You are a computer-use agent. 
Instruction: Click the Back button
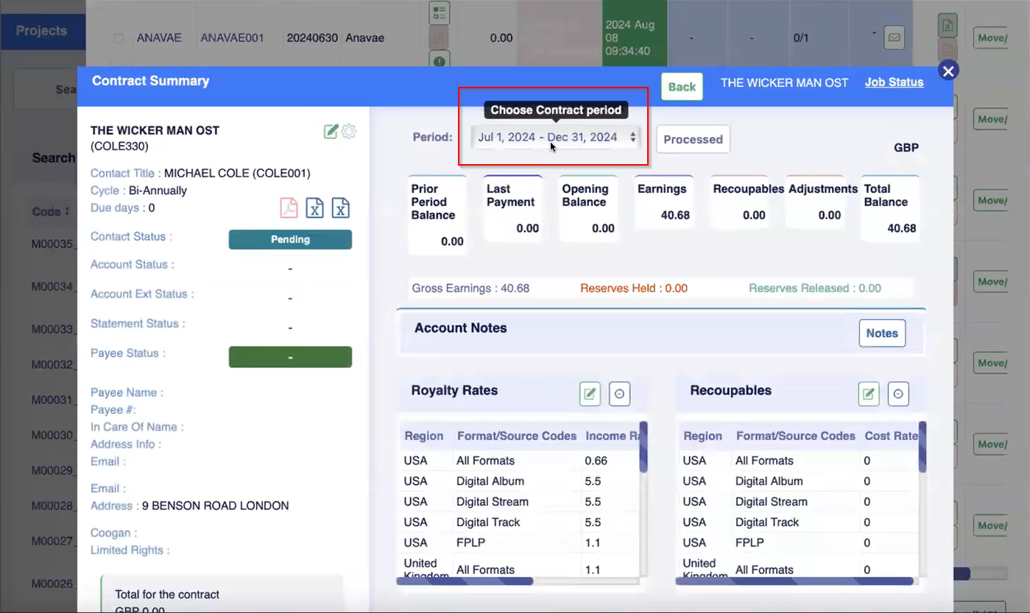[x=682, y=86]
